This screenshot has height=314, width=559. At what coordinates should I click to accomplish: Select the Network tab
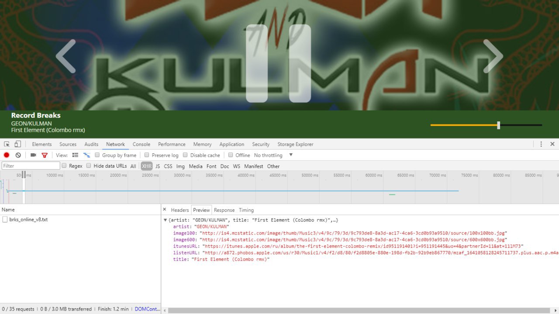click(115, 144)
